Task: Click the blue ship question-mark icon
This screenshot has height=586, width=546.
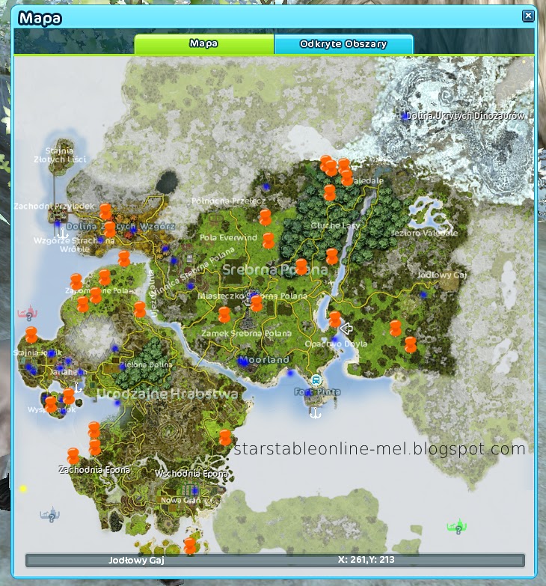Action: [49, 515]
